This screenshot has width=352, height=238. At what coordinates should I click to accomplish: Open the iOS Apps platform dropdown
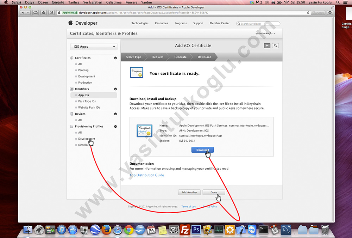coord(94,47)
